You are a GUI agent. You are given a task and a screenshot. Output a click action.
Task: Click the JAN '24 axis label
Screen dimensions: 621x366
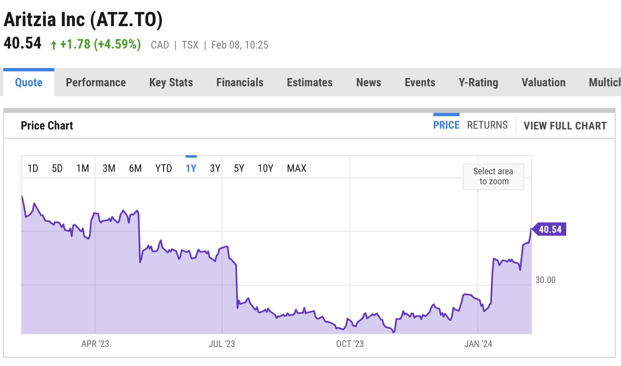[478, 344]
